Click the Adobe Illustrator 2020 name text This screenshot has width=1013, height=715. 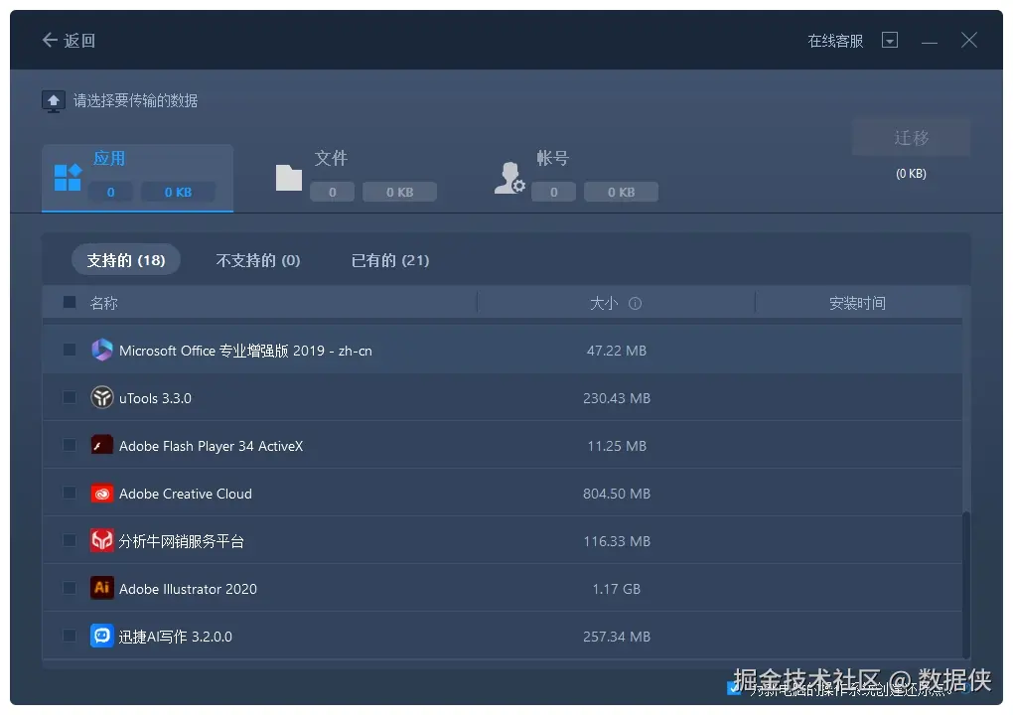[188, 589]
